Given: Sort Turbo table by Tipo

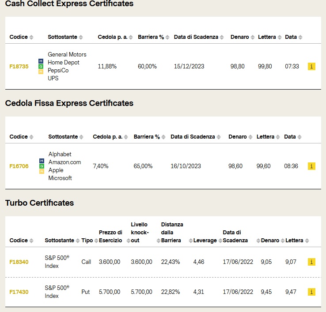Looking at the screenshot, I should click(96, 241).
